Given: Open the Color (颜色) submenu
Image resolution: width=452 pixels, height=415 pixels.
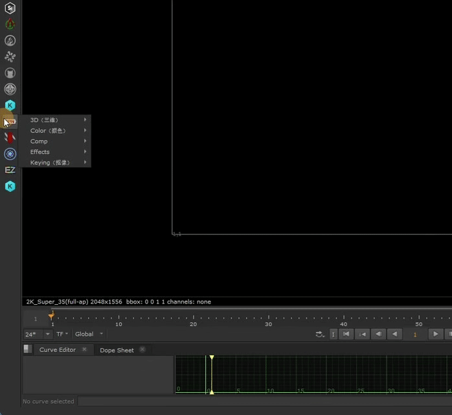Looking at the screenshot, I should pyautogui.click(x=55, y=130).
